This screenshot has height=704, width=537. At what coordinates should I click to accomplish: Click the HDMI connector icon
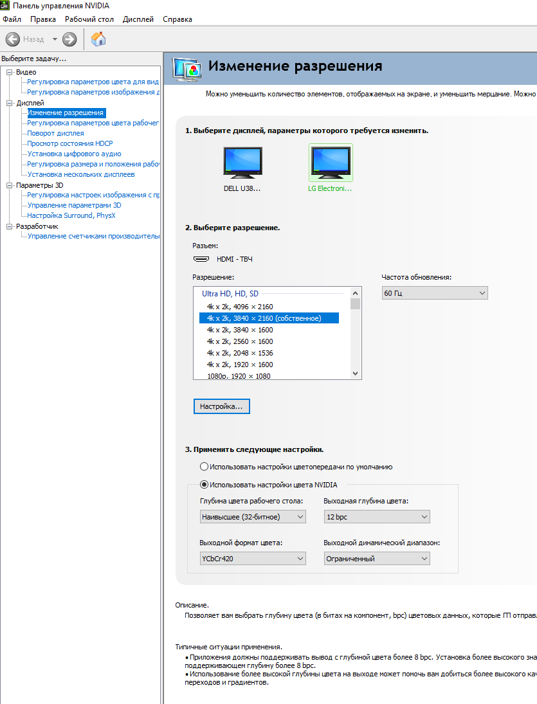(x=201, y=259)
